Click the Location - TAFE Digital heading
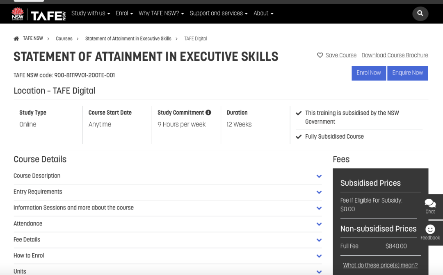The width and height of the screenshot is (443, 275). [55, 91]
